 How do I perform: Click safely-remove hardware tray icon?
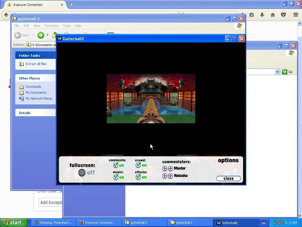[275, 223]
